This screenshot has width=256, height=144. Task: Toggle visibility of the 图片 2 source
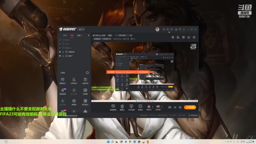tap(60, 40)
